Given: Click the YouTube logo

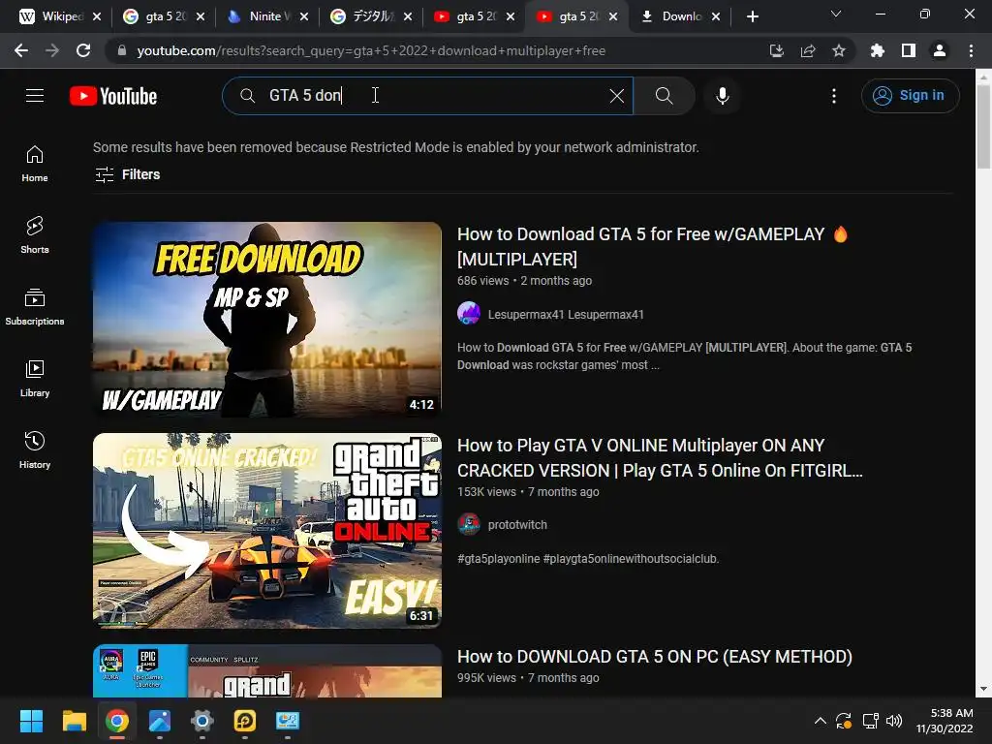Looking at the screenshot, I should point(113,96).
